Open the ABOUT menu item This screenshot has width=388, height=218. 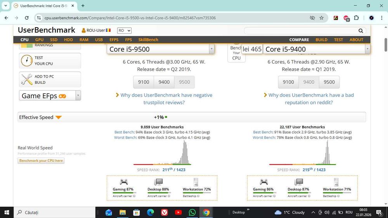tap(356, 40)
